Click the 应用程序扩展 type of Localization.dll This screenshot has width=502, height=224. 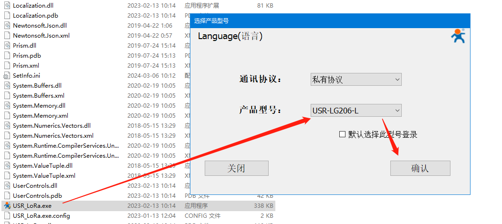[202, 5]
